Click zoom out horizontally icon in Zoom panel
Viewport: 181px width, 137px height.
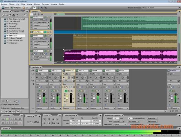click(x=49, y=119)
